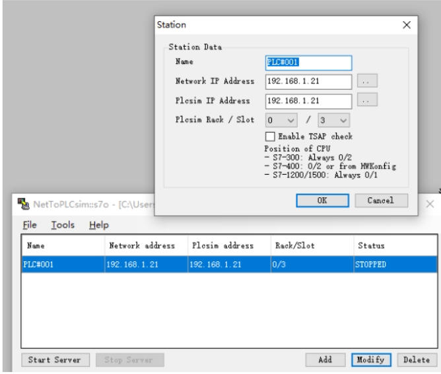This screenshot has height=374, width=441.
Task: Click the Network address column header
Action: pos(146,245)
